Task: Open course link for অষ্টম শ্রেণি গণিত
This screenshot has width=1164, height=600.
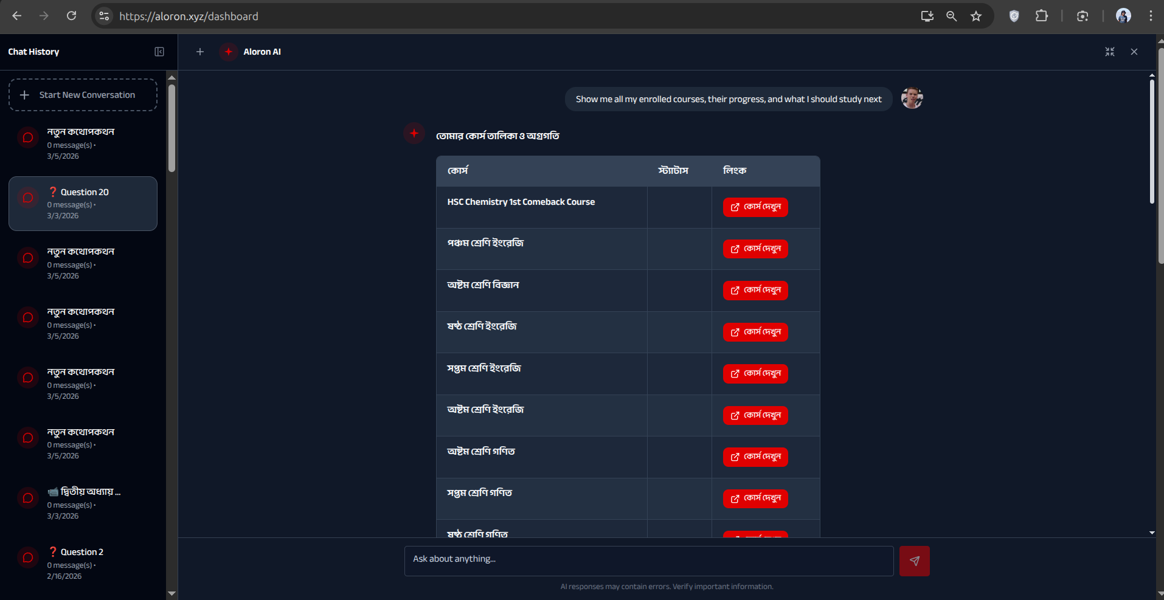Action: point(755,457)
